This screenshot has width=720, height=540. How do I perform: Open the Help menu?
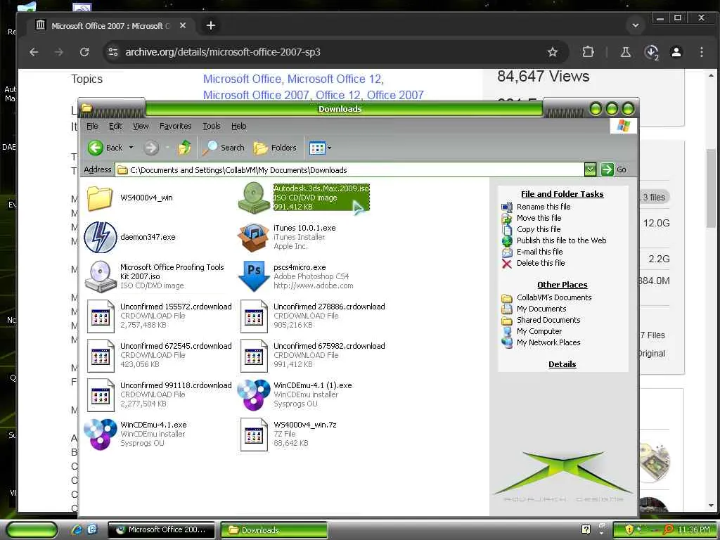(x=239, y=126)
